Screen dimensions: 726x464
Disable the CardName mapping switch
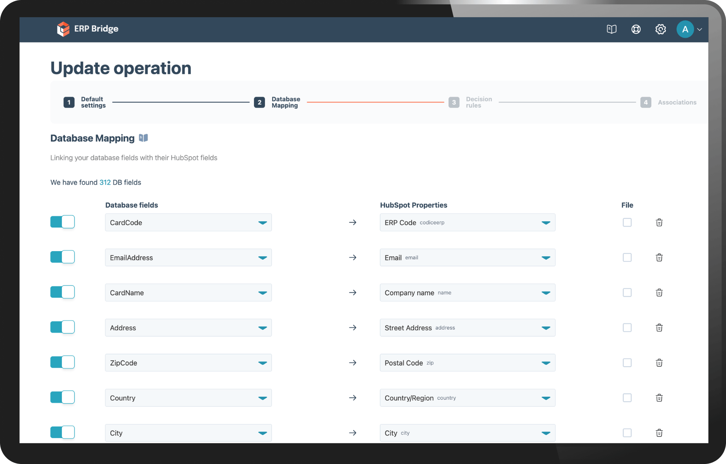[63, 292]
